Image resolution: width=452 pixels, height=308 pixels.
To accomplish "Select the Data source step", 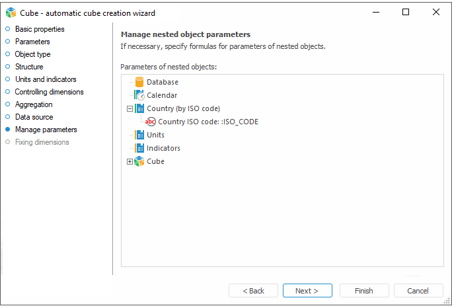I will [x=34, y=117].
